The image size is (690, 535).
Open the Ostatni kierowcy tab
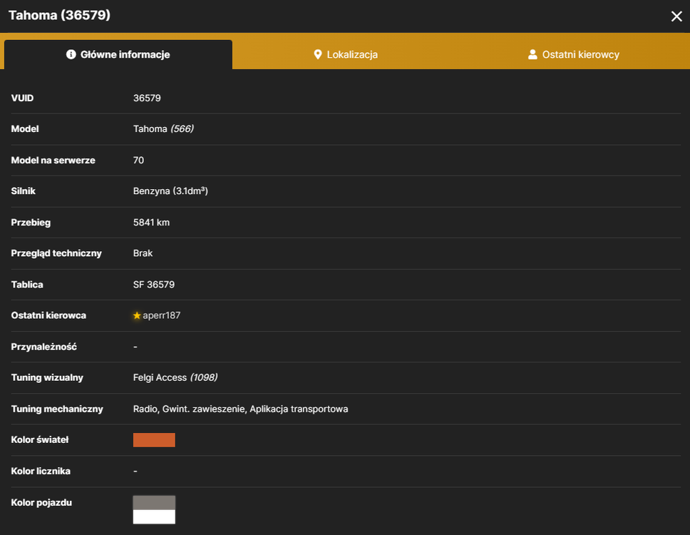574,55
